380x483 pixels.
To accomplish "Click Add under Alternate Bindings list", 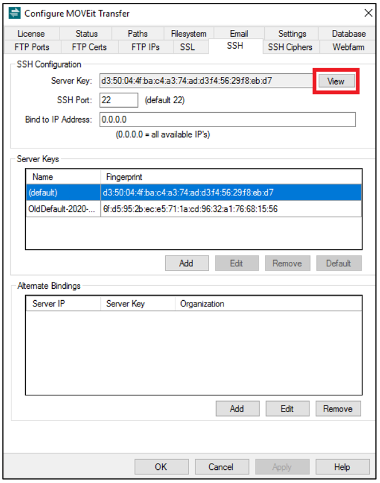I will click(237, 409).
